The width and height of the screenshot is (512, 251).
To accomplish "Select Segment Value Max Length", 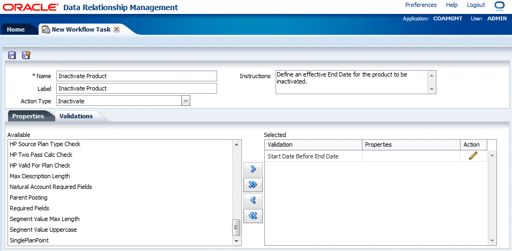I will 44,219.
